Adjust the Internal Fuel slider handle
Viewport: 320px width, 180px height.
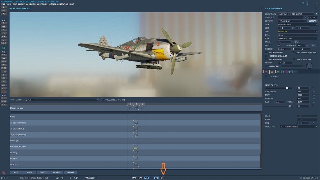[287, 88]
